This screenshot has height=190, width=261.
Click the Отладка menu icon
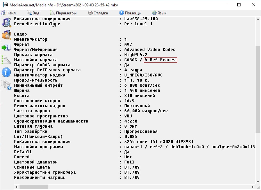point(90,13)
